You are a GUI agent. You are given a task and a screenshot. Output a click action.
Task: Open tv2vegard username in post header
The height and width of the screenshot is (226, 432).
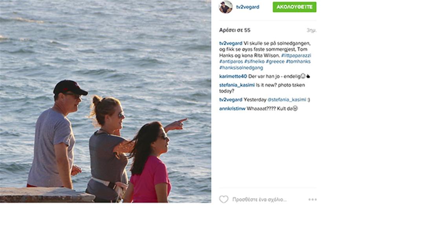(248, 7)
